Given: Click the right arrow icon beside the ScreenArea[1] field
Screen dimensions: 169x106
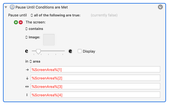Looking at the screenshot, I should coord(27,70).
